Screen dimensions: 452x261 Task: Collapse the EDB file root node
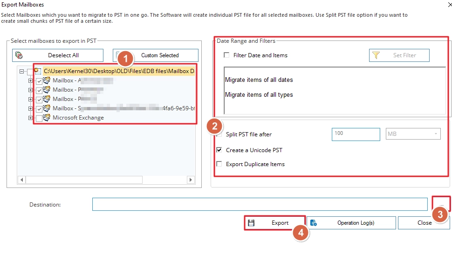[21, 71]
